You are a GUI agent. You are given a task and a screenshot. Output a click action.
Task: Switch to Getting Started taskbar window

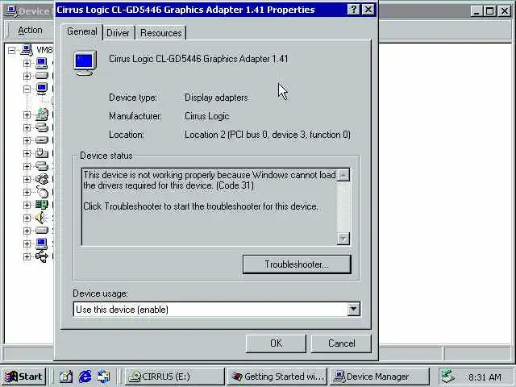coord(277,377)
